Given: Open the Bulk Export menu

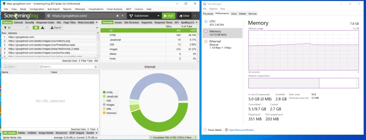Looking at the screenshot, I should pos(54,9).
